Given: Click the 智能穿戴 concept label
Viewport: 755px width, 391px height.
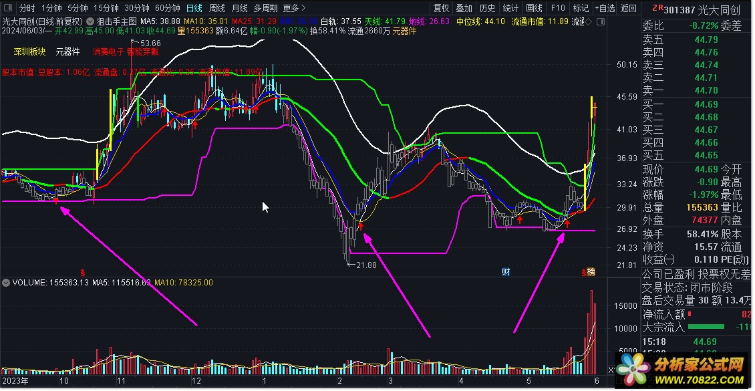Looking at the screenshot, I should point(143,51).
